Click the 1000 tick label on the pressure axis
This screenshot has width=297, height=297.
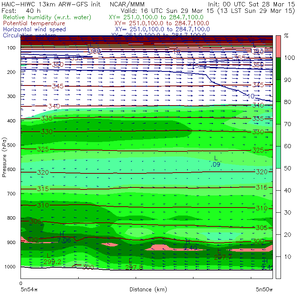(10, 266)
